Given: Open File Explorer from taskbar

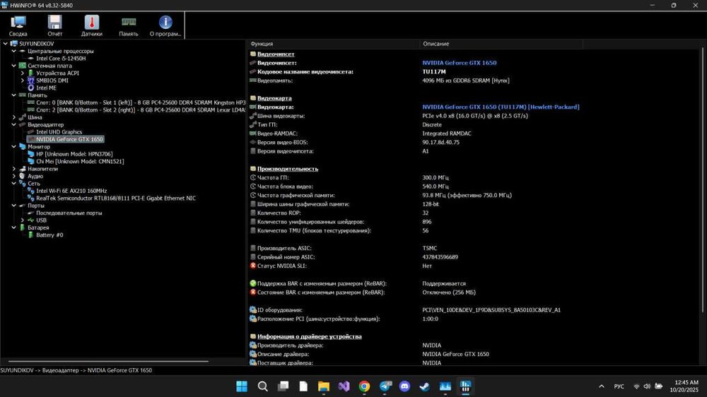Looking at the screenshot, I should pos(324,386).
